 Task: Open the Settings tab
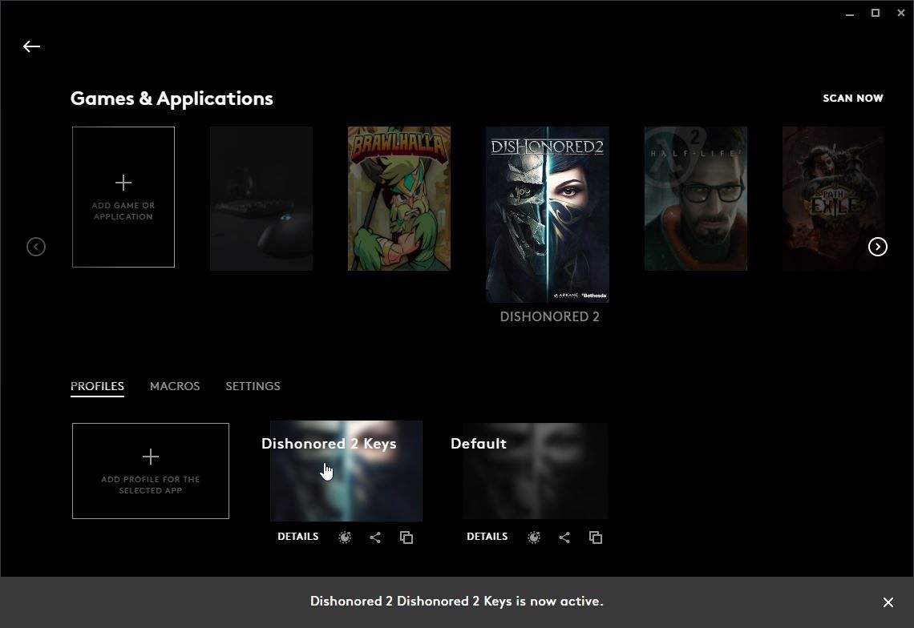(x=253, y=386)
